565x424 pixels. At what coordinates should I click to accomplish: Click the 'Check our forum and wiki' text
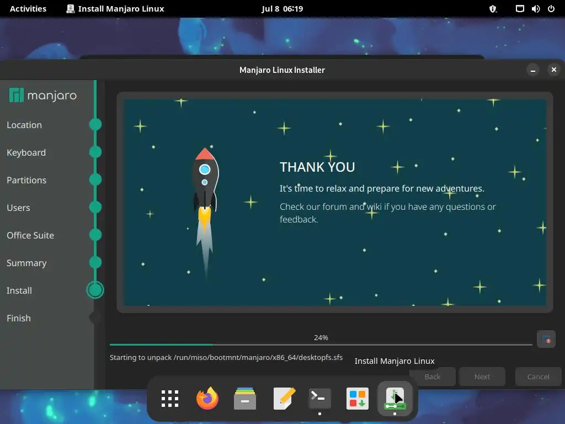388,213
